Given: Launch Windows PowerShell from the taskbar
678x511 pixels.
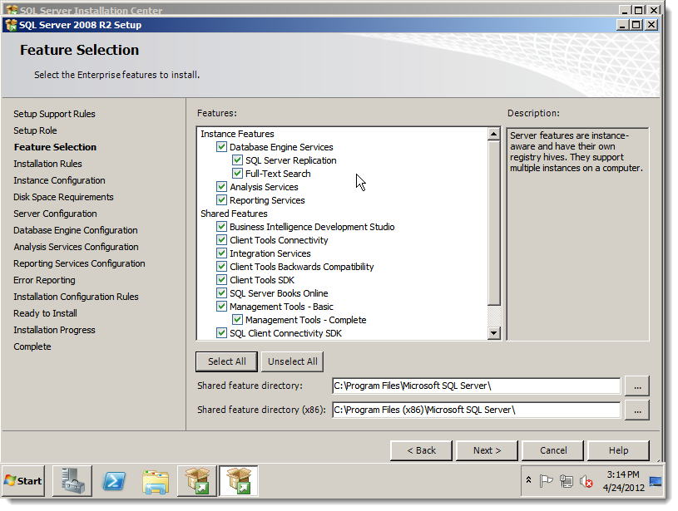Looking at the screenshot, I should (x=114, y=481).
